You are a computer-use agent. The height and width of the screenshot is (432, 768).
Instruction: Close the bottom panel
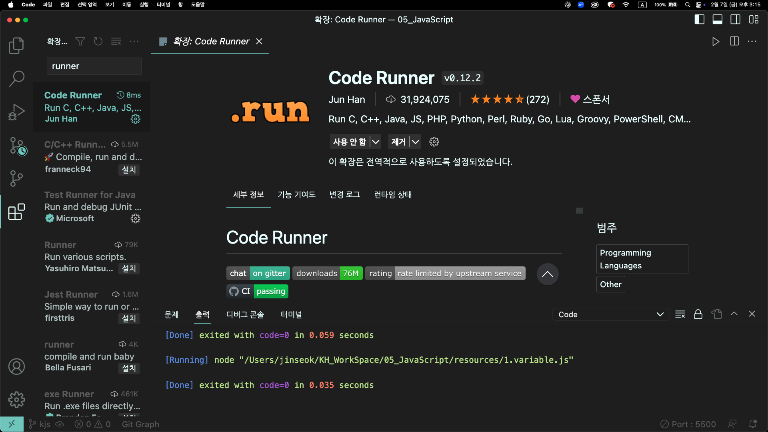tap(752, 314)
